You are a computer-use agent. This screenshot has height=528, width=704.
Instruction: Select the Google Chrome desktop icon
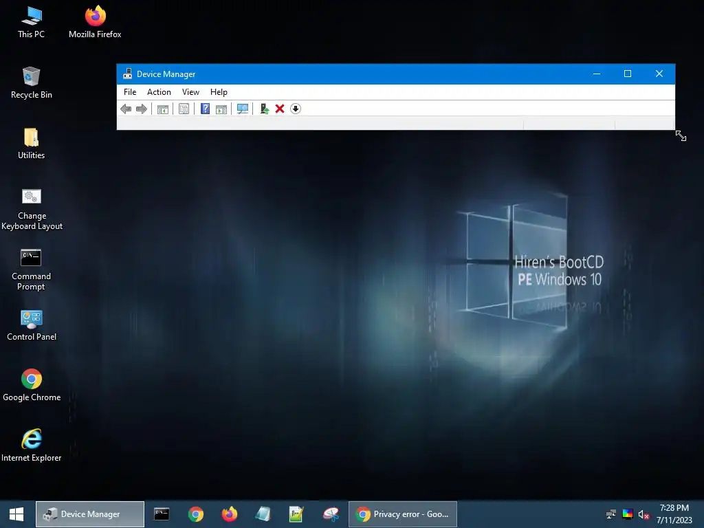point(32,385)
